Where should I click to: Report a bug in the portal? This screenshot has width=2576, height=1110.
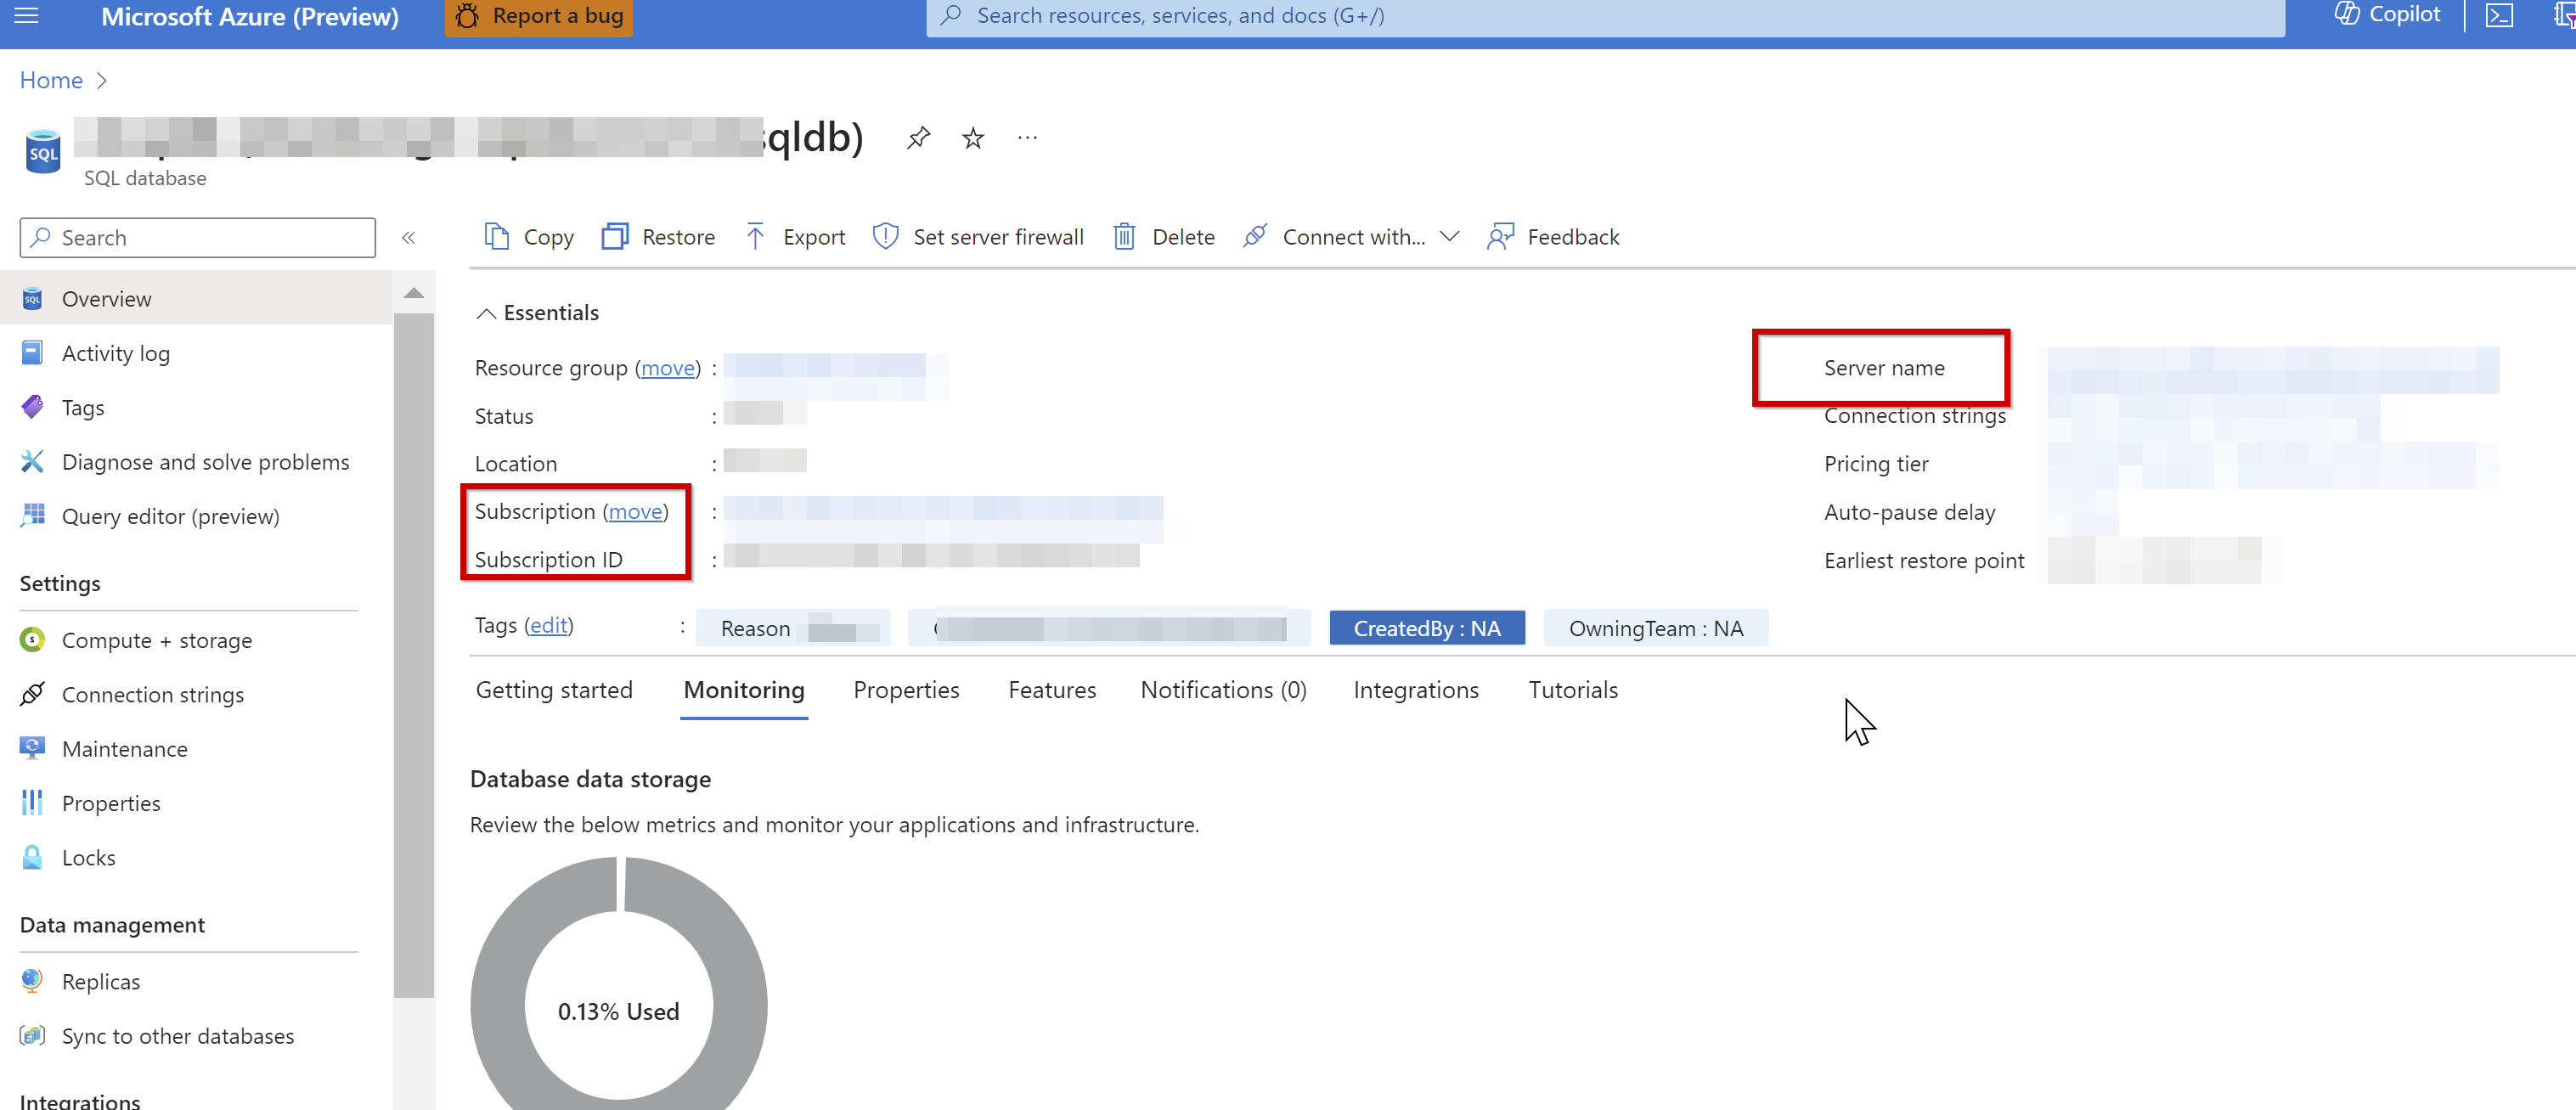point(537,15)
